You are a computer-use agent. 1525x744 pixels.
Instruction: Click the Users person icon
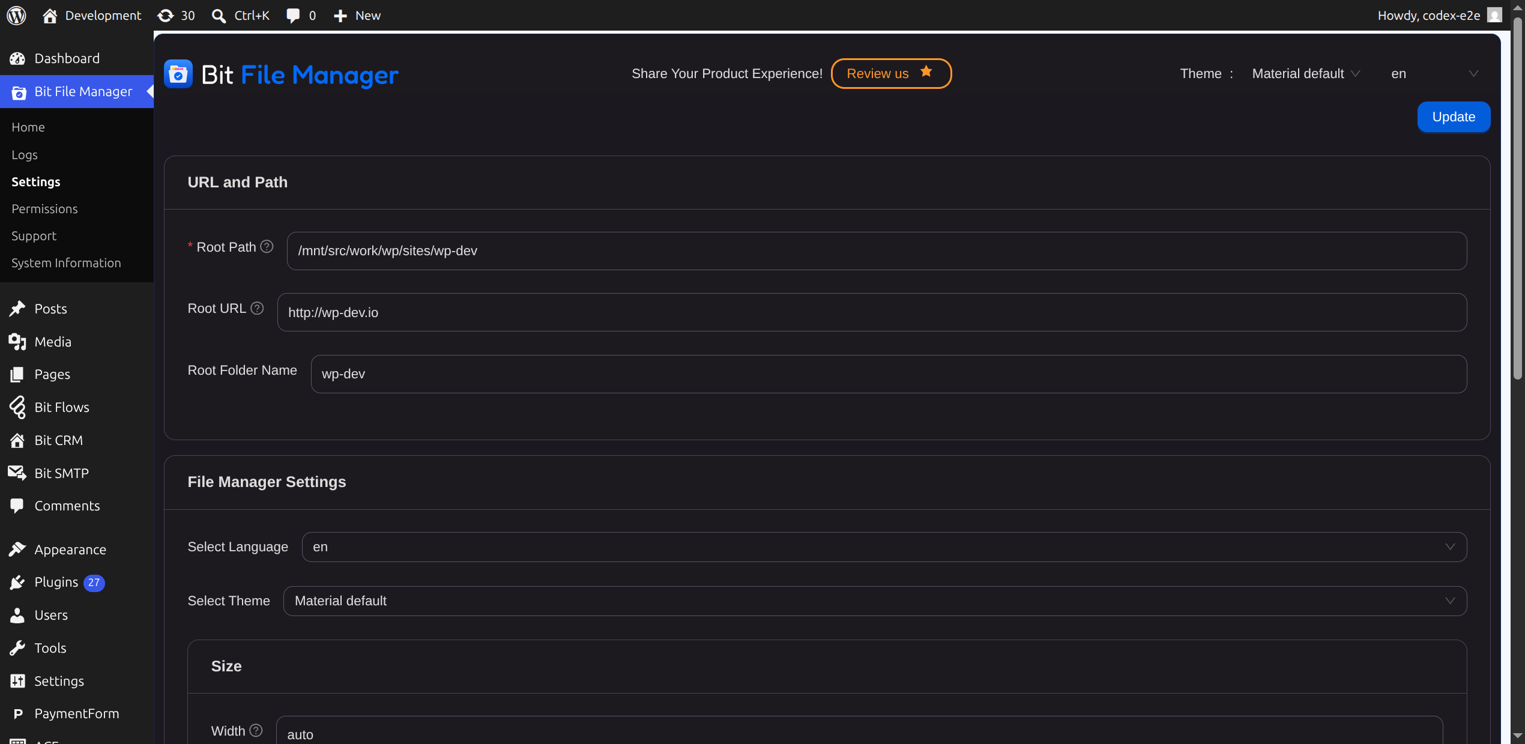pyautogui.click(x=17, y=615)
